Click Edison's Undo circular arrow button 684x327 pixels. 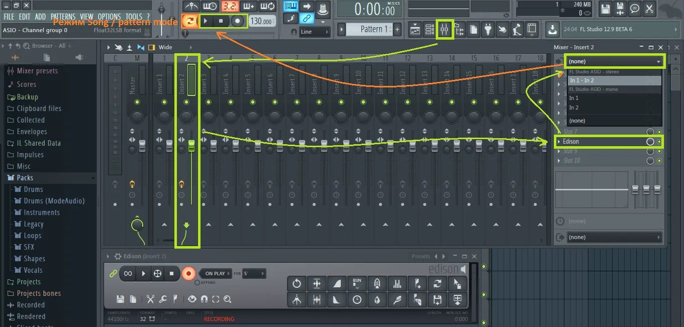(297, 284)
